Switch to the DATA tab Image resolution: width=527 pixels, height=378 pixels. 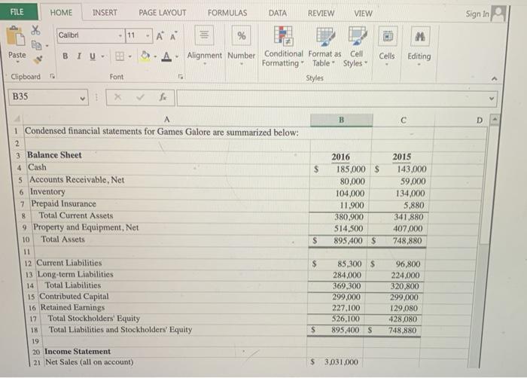pyautogui.click(x=278, y=13)
